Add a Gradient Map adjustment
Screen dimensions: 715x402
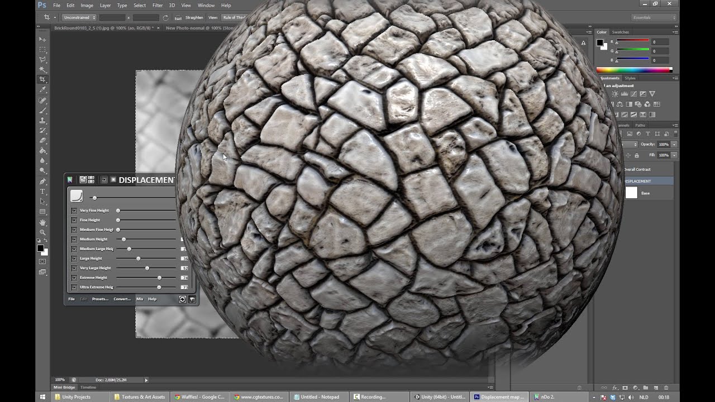(652, 114)
